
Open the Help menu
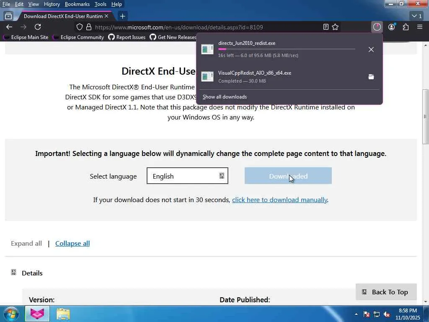116,4
